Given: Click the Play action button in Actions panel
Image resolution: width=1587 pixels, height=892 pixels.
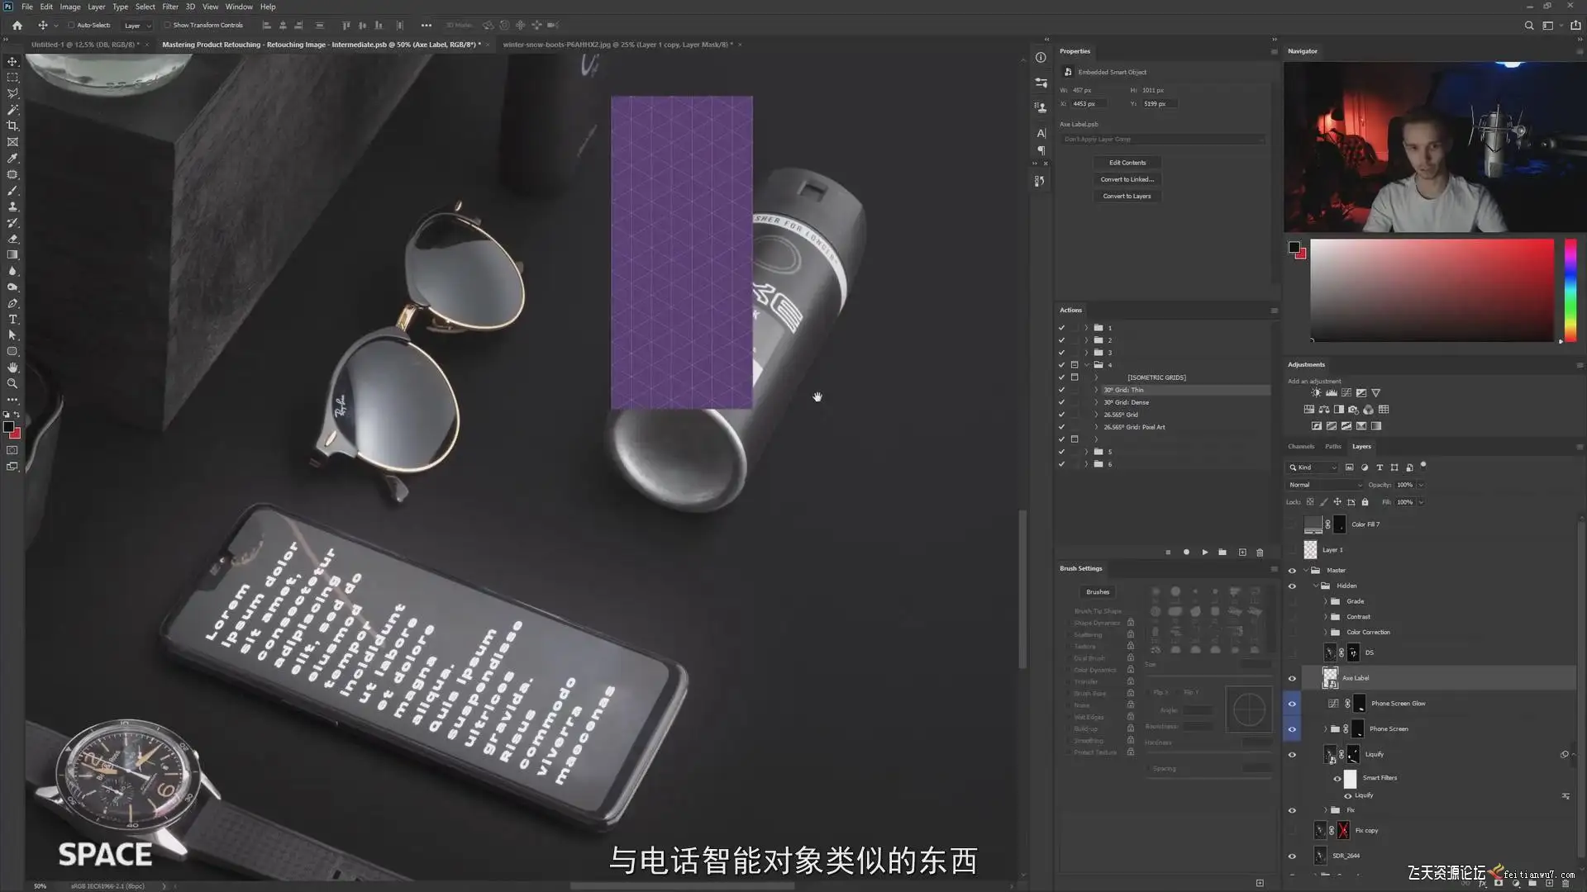Looking at the screenshot, I should (1204, 552).
